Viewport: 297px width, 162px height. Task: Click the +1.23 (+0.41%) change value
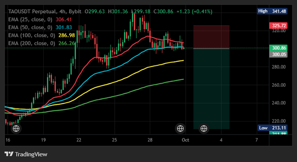click(194, 11)
